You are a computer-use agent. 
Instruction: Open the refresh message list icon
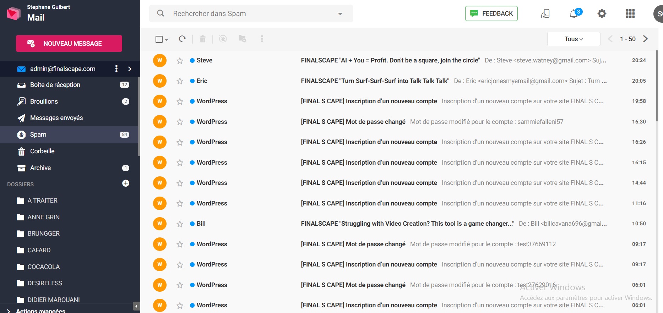click(x=182, y=39)
